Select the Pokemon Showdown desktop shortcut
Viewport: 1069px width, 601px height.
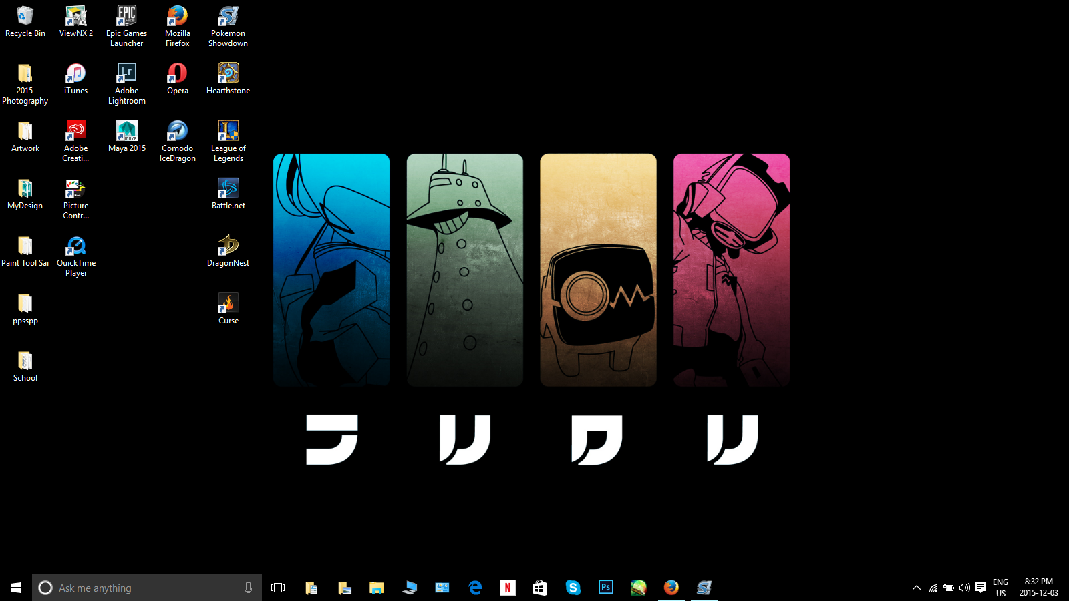[x=228, y=26]
